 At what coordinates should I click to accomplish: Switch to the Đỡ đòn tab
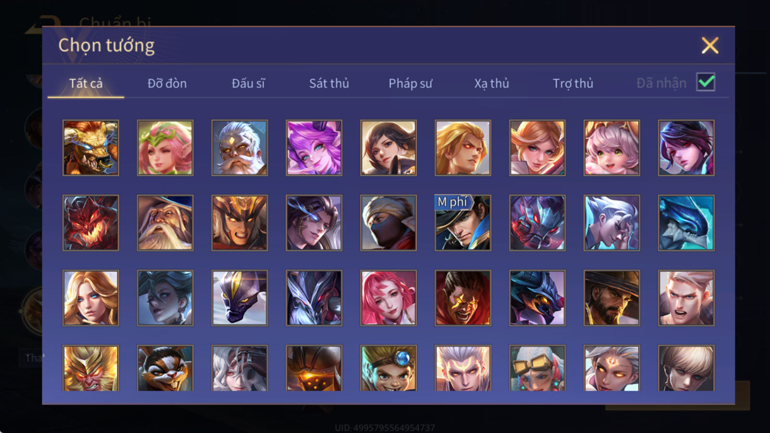pos(167,83)
